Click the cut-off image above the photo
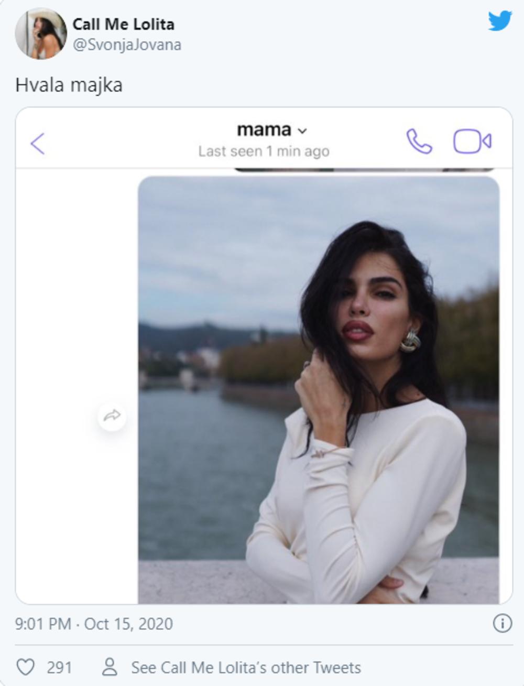Screen dimensions: 524x686 click(x=364, y=170)
